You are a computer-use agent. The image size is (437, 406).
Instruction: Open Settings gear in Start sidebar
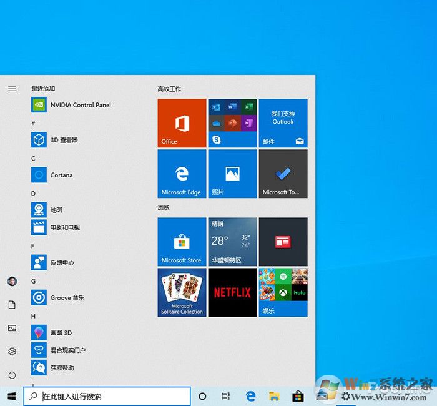tap(12, 352)
